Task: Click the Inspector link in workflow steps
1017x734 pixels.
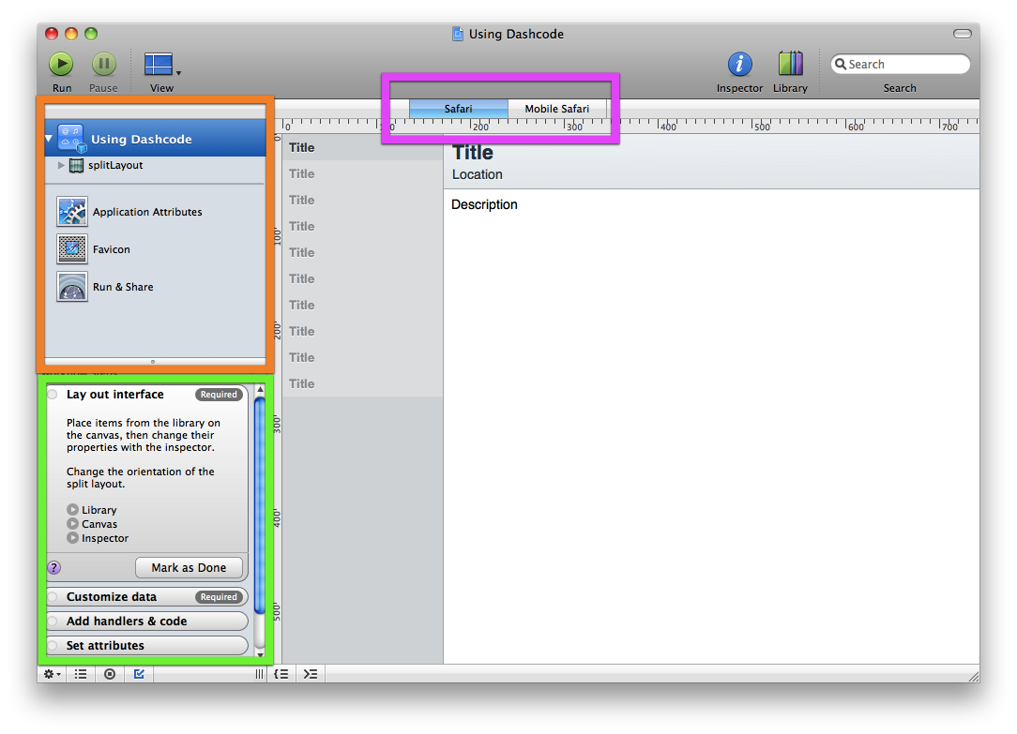Action: click(x=105, y=538)
